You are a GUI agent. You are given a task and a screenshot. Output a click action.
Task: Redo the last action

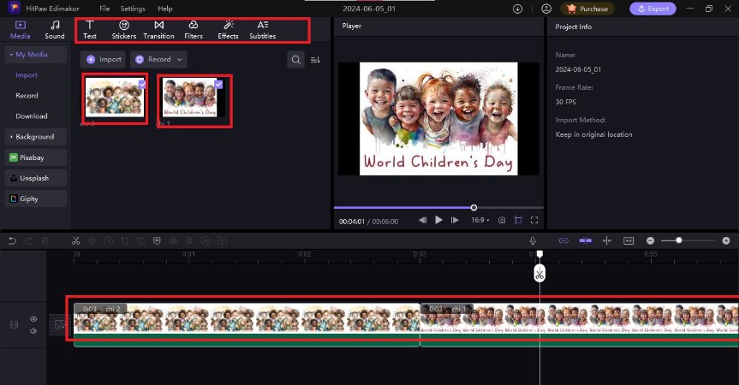coord(29,241)
